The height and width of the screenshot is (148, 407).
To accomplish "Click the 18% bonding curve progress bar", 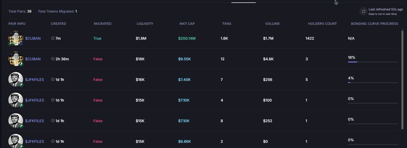I will tap(373, 62).
